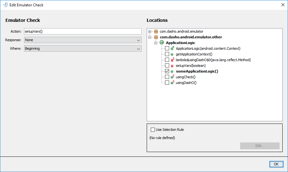Expand the com.dasho.android.emulator package node
Viewport: 288px width, 172px height.
click(150, 32)
